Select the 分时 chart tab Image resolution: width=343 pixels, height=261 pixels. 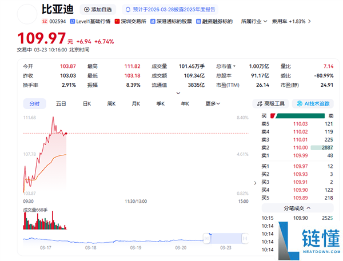click(x=34, y=103)
